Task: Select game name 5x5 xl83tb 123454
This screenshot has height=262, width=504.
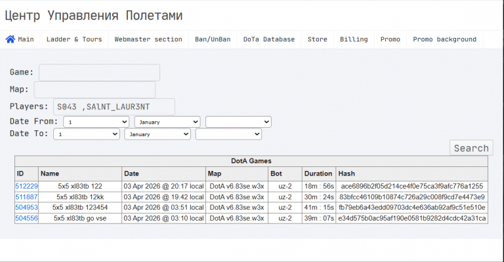Action: 80,208
